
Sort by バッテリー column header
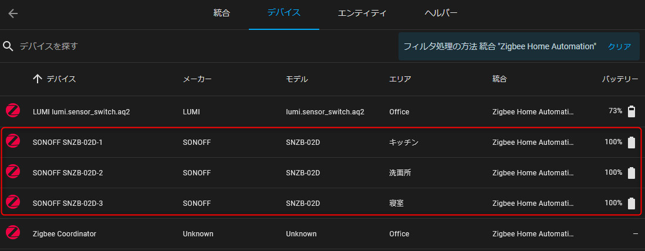point(620,79)
